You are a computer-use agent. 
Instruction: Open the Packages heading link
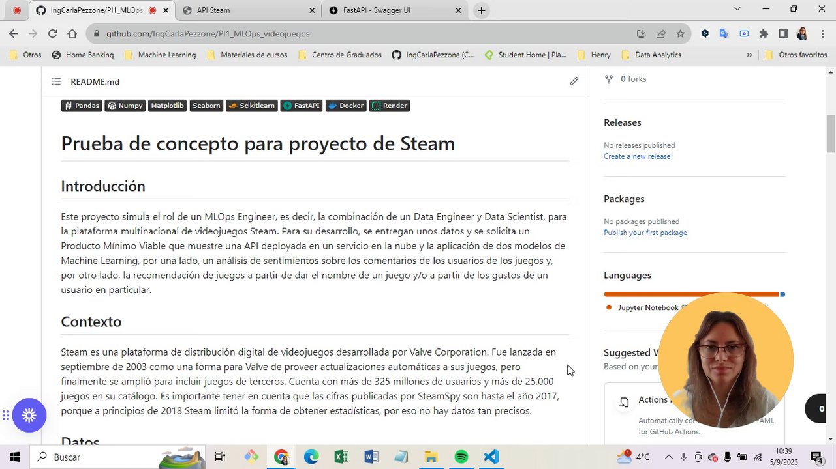pos(624,199)
